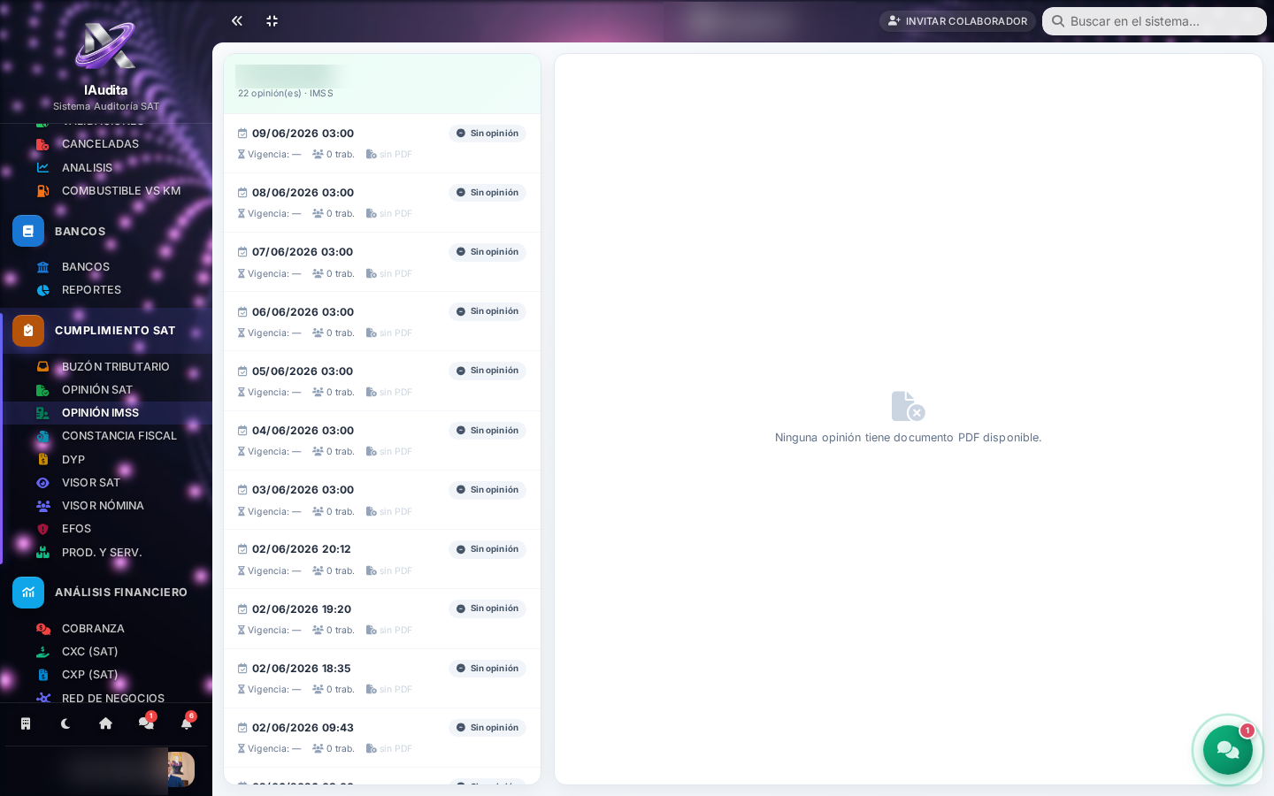Expand ANÁLISIS FINANCIERO section header

coord(106,593)
